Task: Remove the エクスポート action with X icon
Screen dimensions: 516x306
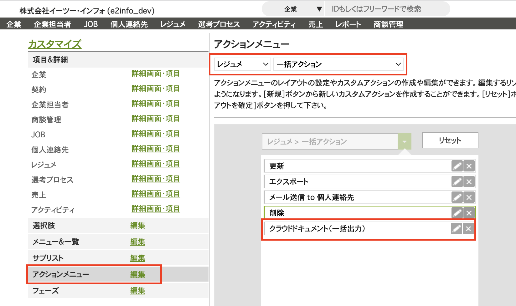Action: (x=469, y=182)
